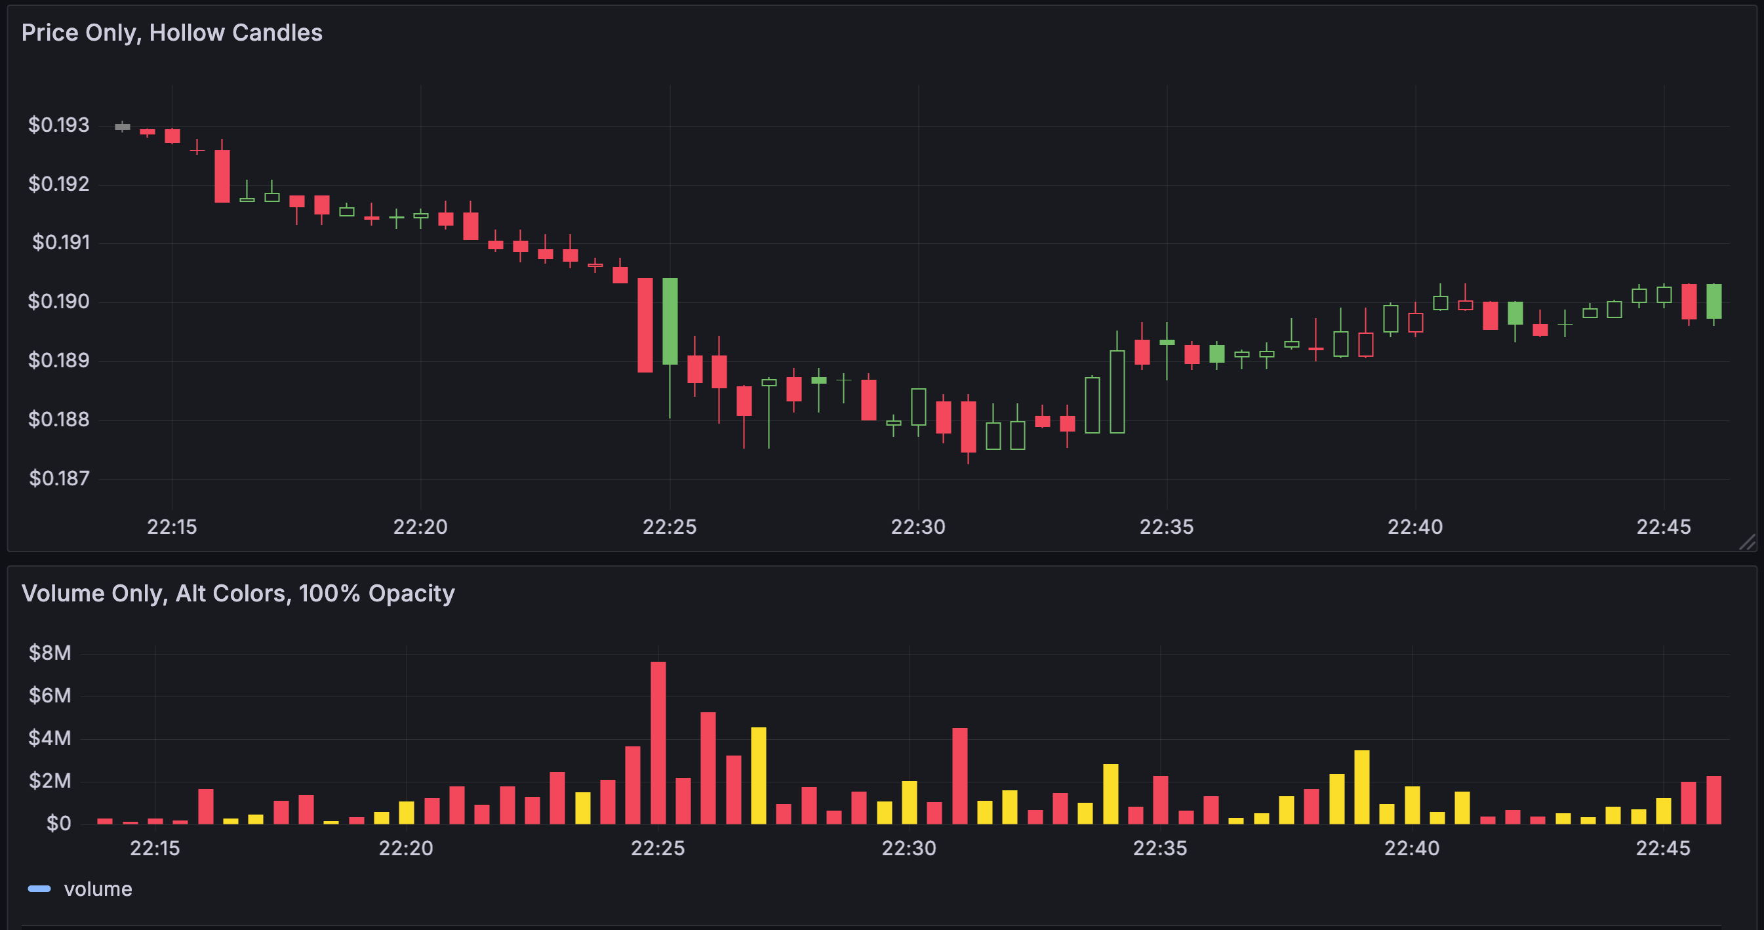The height and width of the screenshot is (930, 1764).
Task: Grab the price panel's corner resize handle
Action: coord(1747,542)
